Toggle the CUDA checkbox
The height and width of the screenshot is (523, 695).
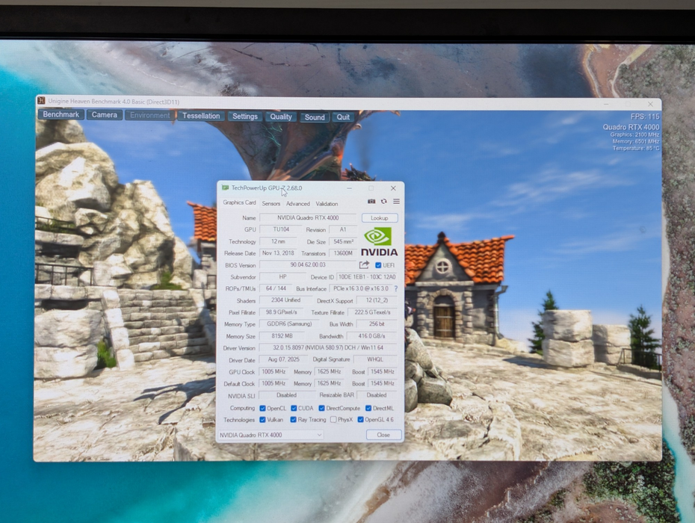(x=294, y=408)
